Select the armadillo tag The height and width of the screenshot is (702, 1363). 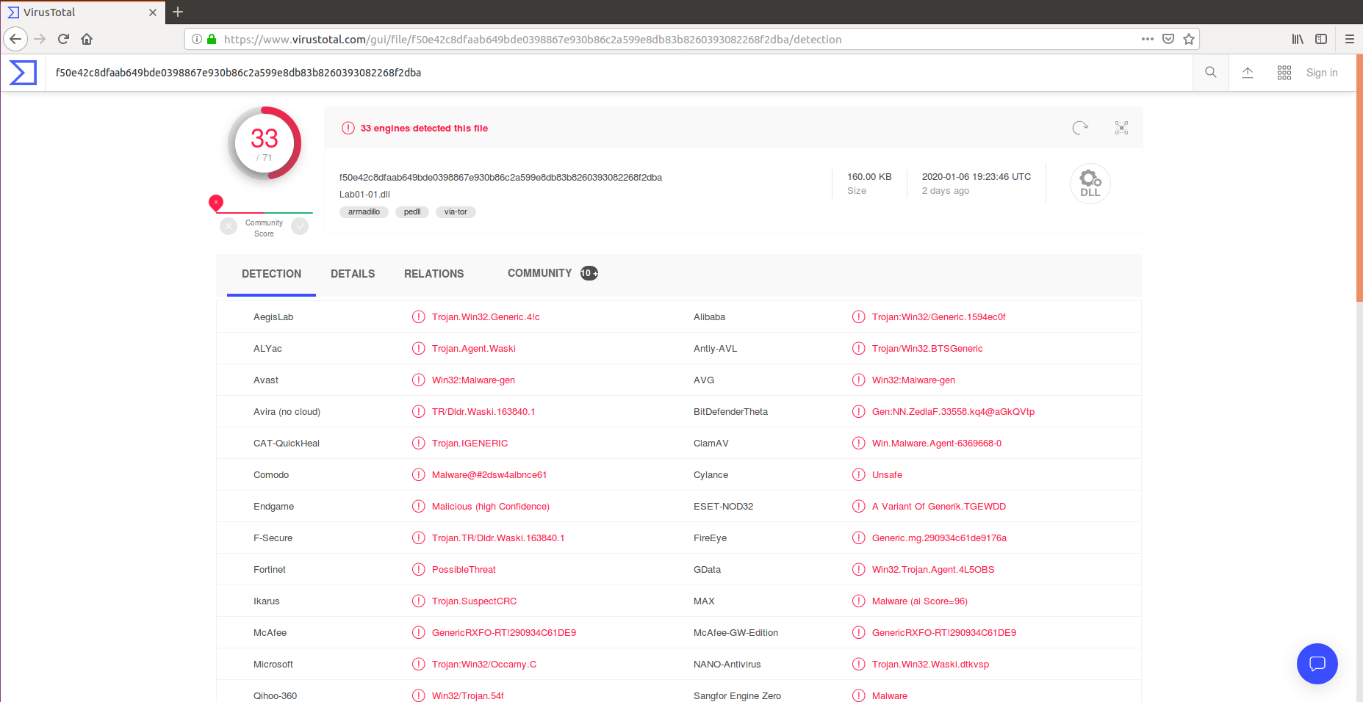364,212
